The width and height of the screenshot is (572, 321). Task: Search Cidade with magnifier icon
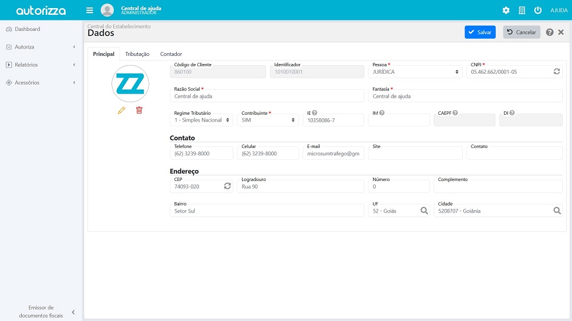tap(557, 211)
